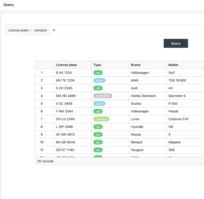Select the Clubman 574 model cell
Screen dimensions: 204x199
[185, 119]
